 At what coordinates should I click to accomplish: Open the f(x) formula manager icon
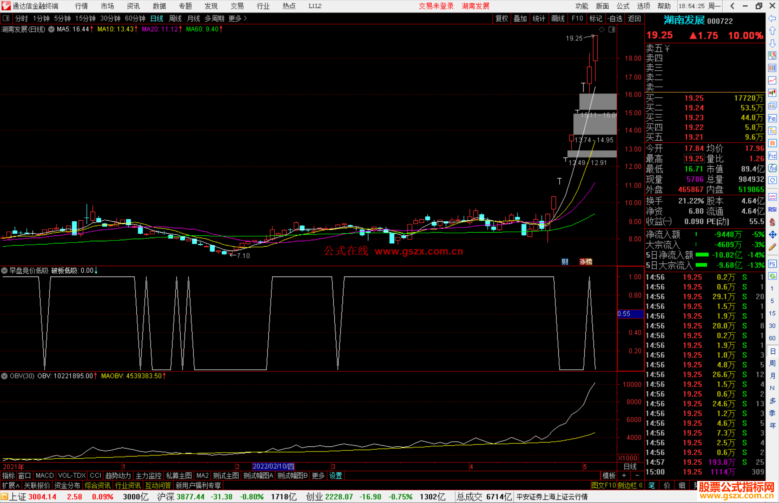coord(772,168)
